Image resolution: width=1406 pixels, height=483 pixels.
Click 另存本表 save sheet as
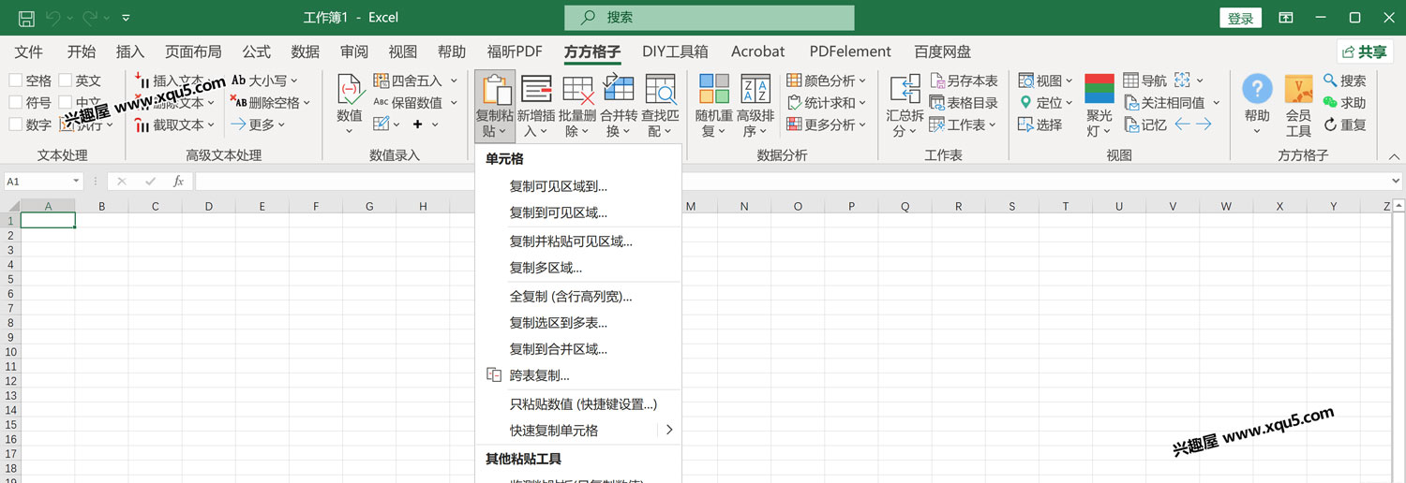tap(964, 80)
